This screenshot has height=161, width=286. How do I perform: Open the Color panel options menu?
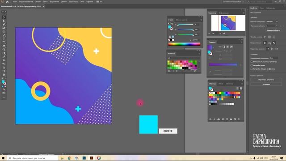[x=202, y=20]
